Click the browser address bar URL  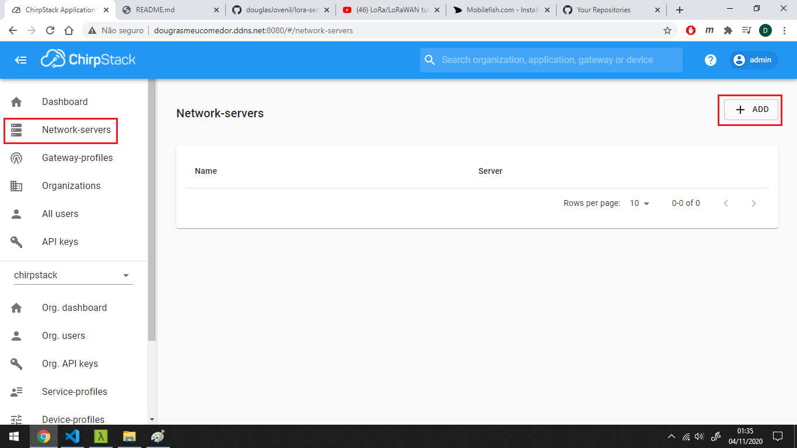(x=253, y=30)
